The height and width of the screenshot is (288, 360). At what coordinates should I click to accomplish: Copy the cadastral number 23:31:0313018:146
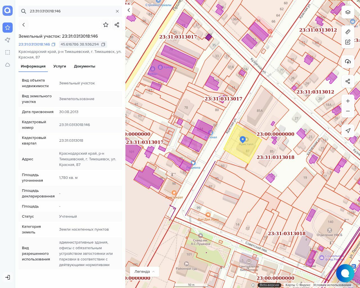click(53, 44)
